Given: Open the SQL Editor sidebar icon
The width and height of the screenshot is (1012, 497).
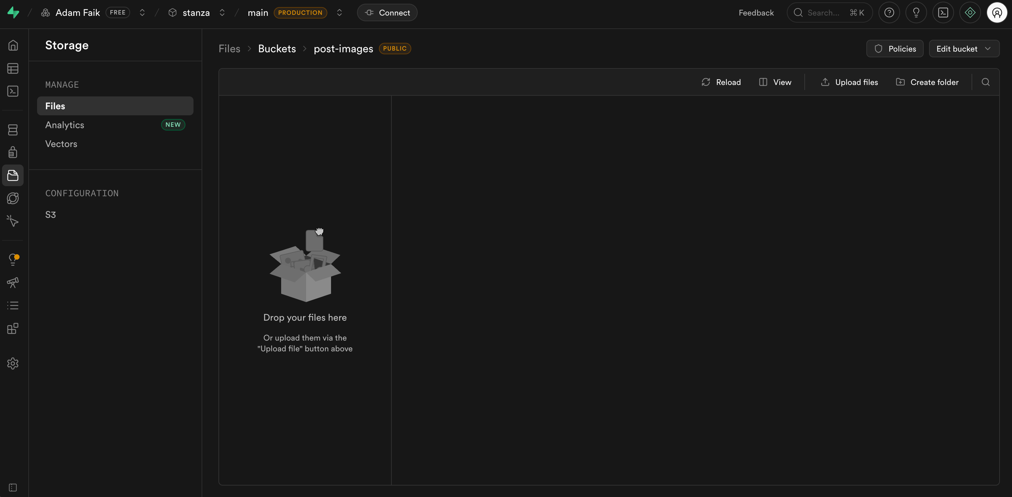Looking at the screenshot, I should (x=12, y=91).
